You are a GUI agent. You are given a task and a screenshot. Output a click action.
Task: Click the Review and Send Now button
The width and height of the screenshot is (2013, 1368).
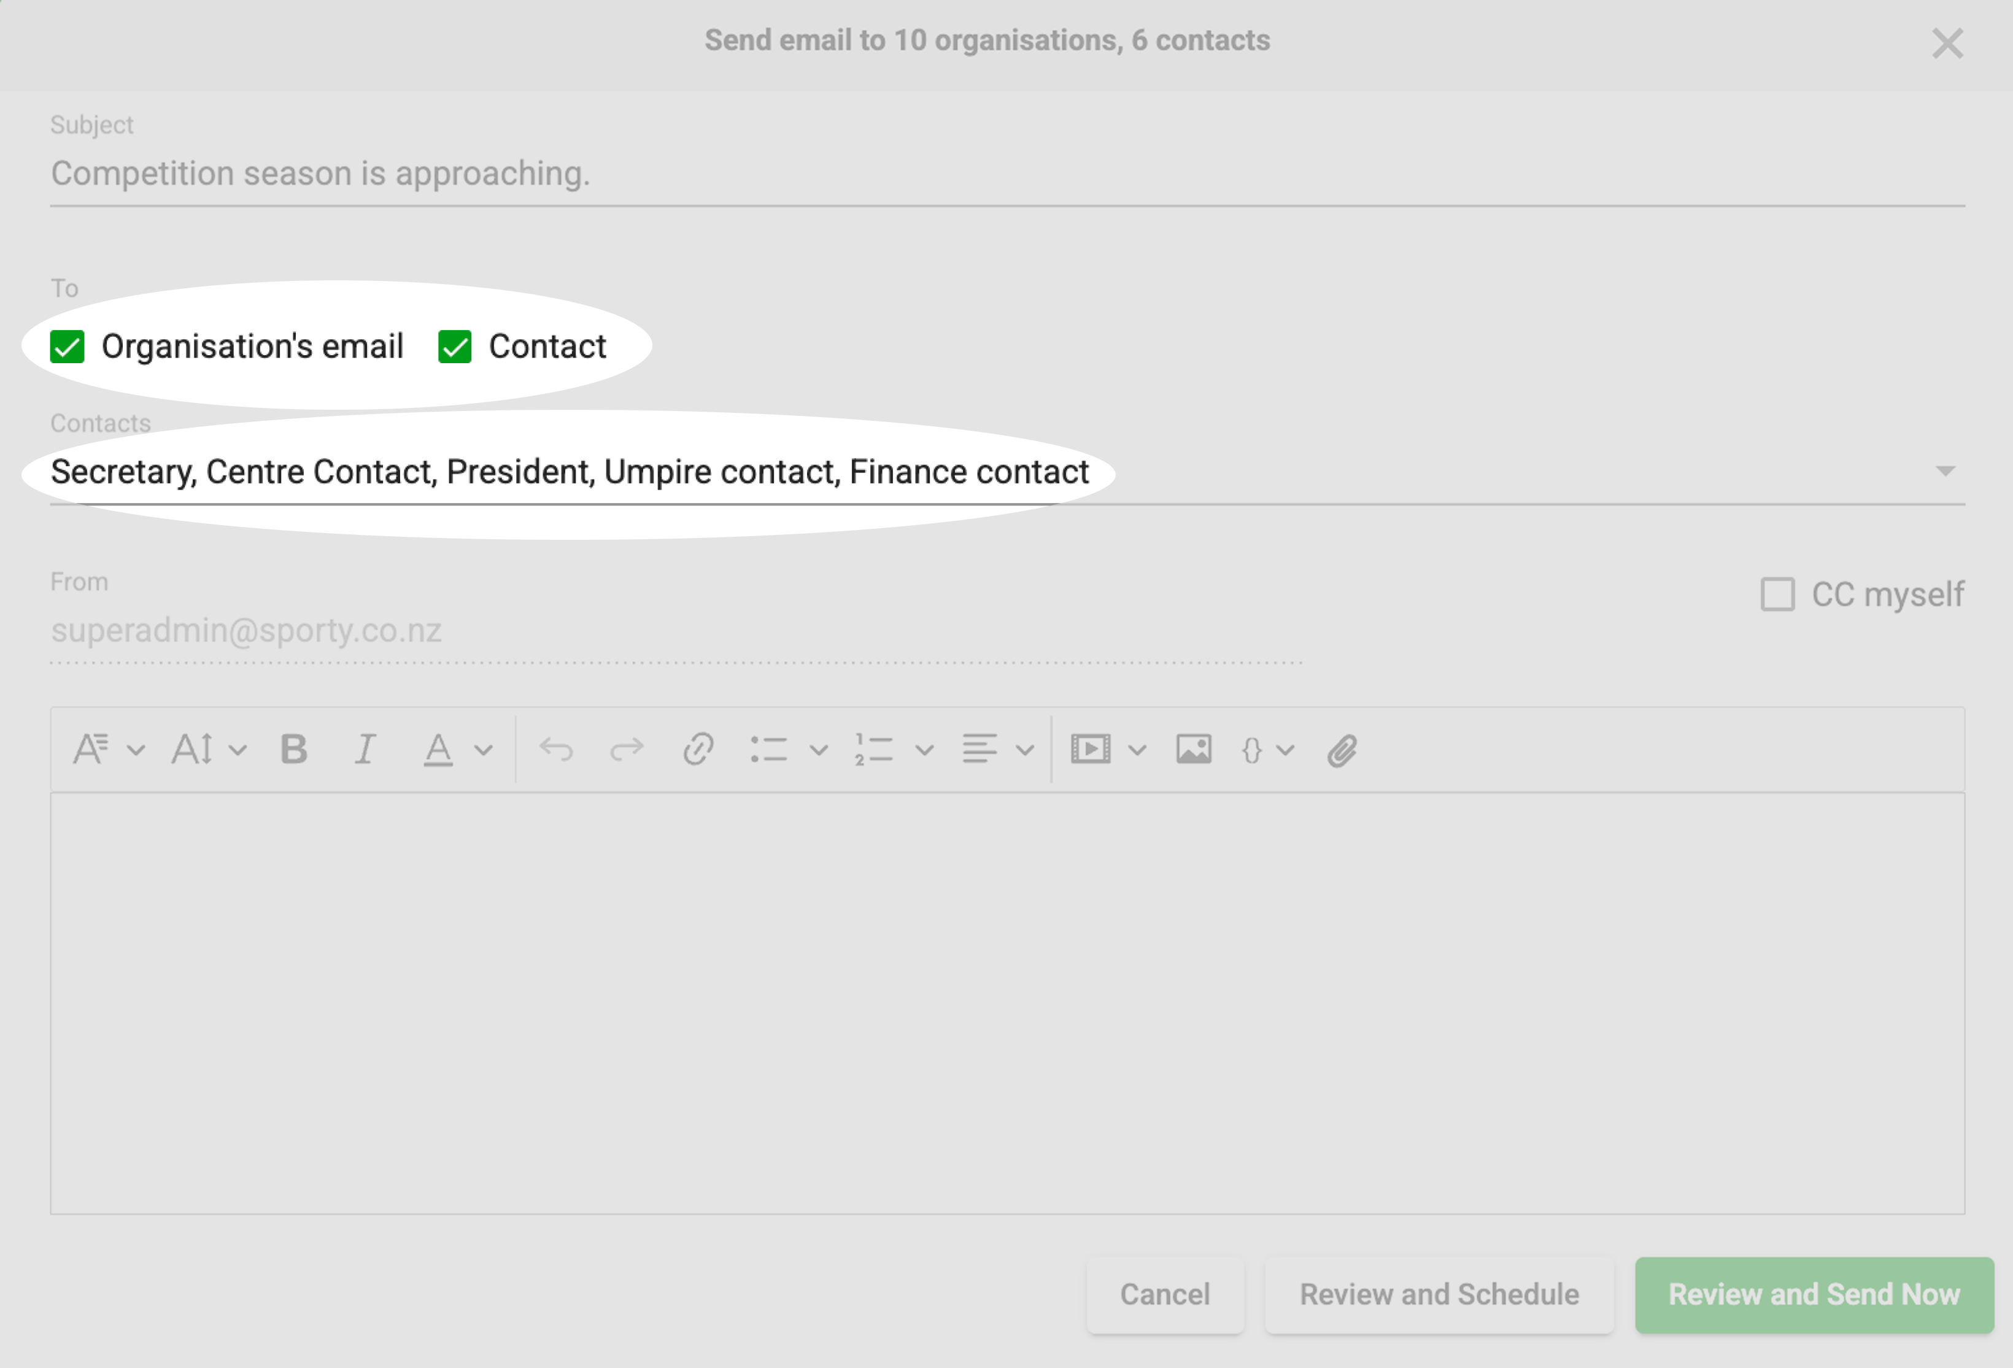pos(1814,1294)
